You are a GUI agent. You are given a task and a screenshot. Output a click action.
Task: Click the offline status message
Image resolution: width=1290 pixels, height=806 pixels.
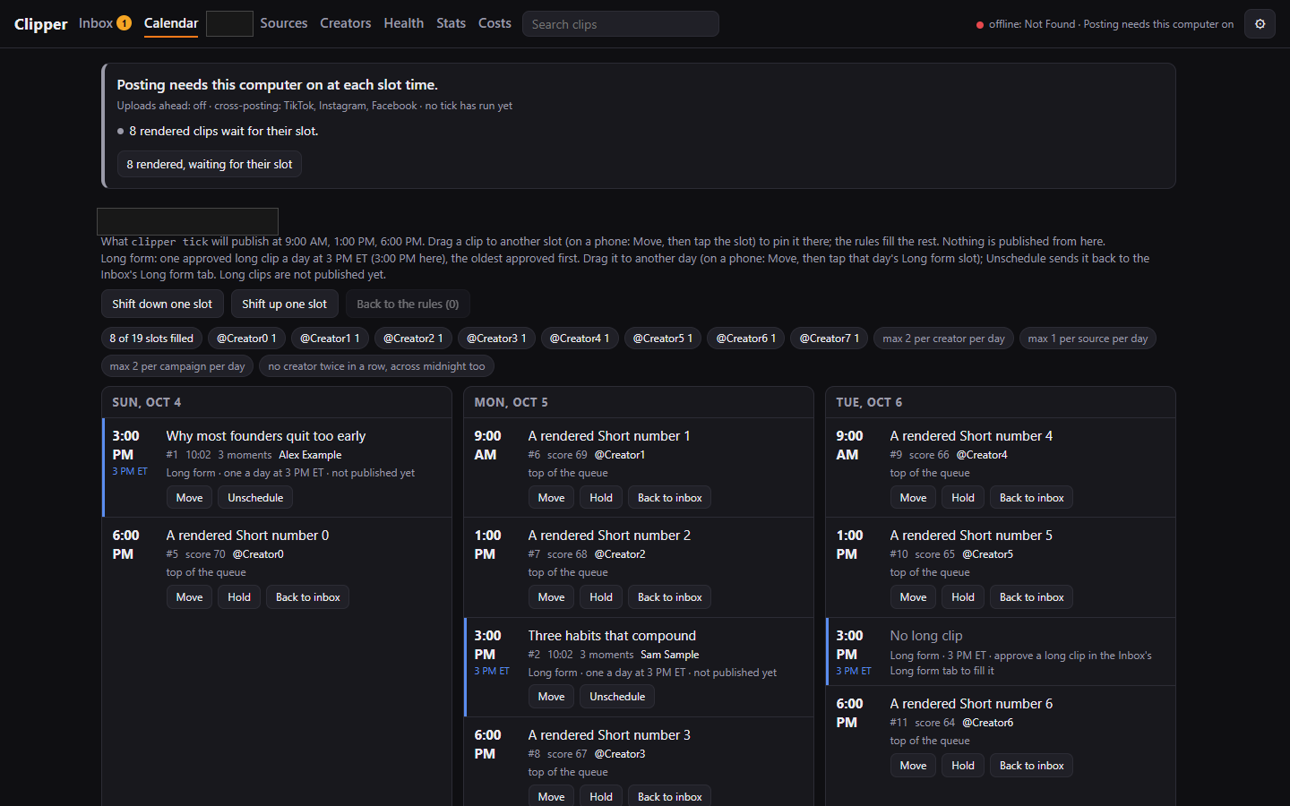tap(1105, 24)
